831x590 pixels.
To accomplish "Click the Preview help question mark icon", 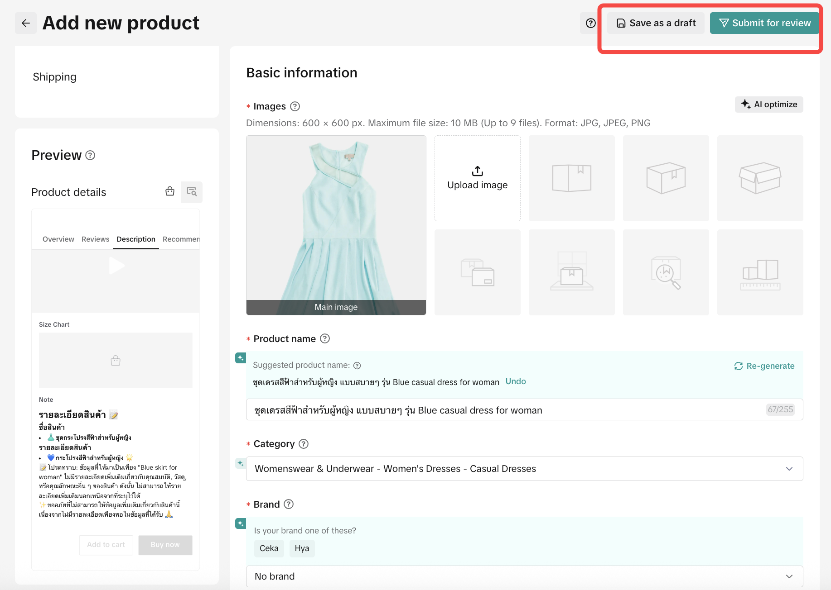I will [90, 155].
